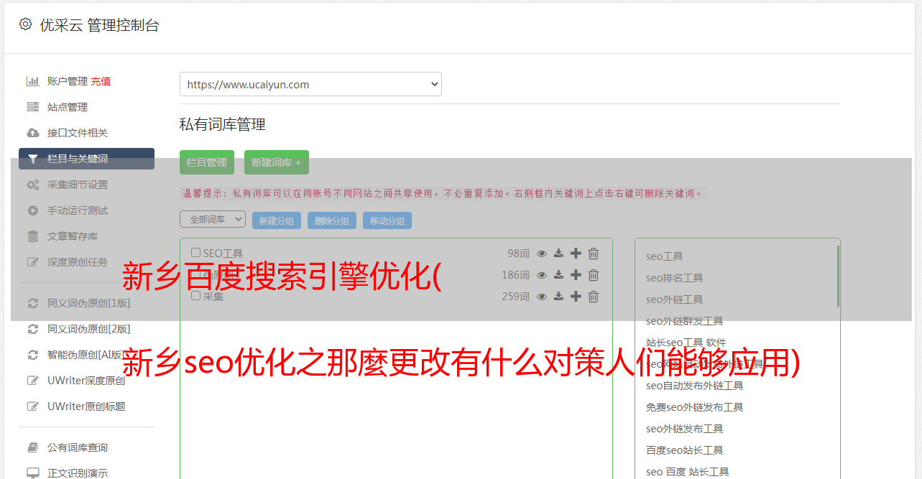
Task: Click the monitor icon for 正文识别演示
Action: tap(33, 473)
